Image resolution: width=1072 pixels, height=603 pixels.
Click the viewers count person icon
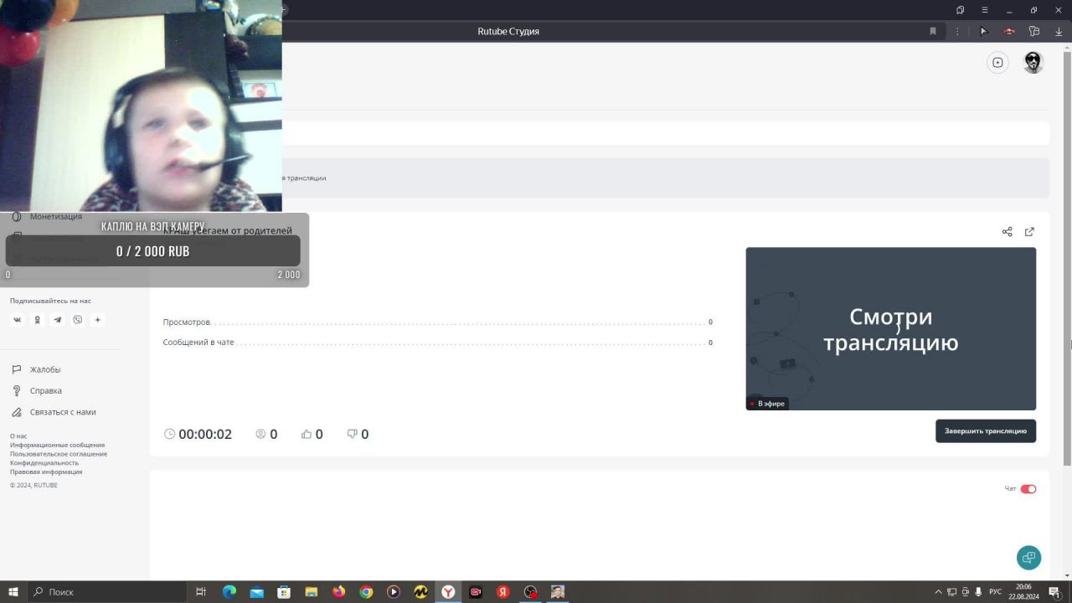(260, 434)
